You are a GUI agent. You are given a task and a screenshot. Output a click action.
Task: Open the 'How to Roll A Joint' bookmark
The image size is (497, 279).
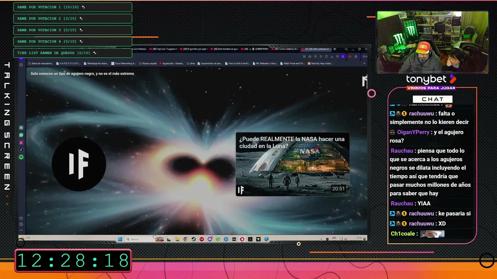(x=237, y=63)
